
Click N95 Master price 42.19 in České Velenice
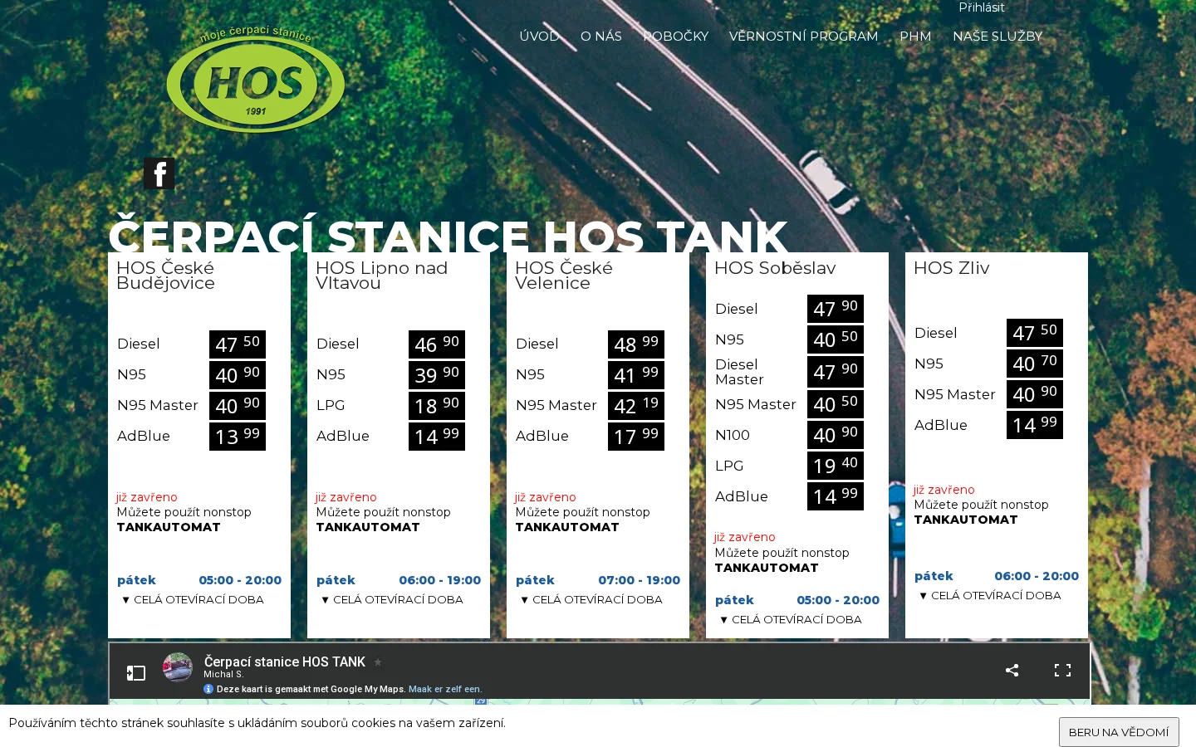636,406
